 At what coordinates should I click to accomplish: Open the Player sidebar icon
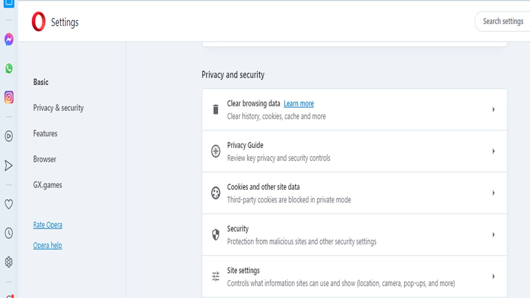(x=9, y=136)
